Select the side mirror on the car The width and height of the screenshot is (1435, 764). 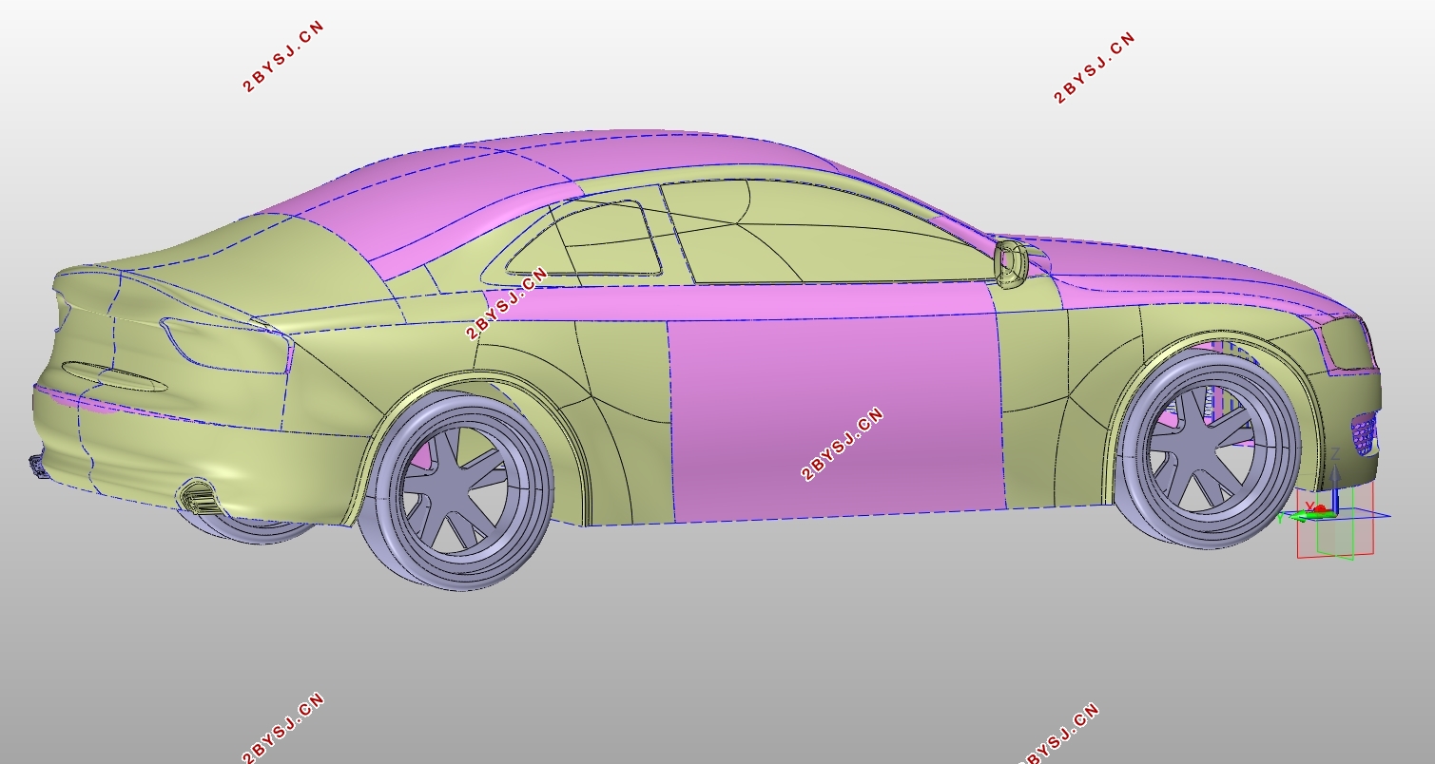coord(1013,262)
